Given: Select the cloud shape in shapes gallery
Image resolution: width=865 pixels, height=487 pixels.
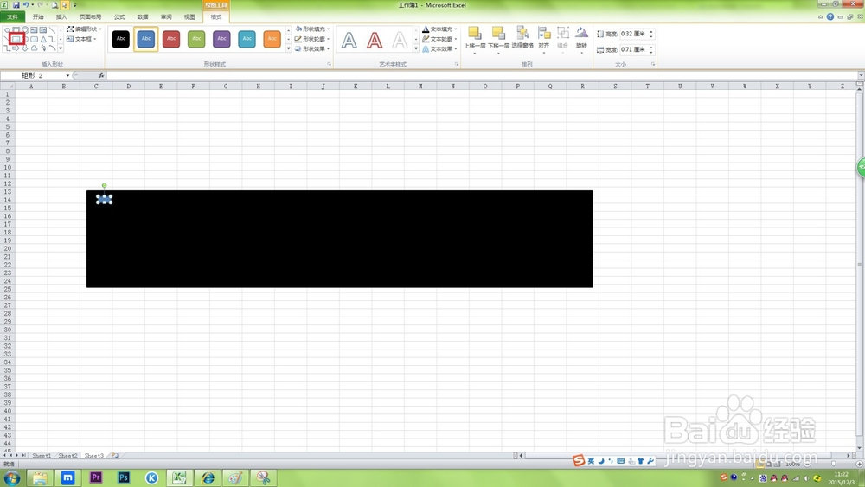Looking at the screenshot, I should pyautogui.click(x=35, y=48).
